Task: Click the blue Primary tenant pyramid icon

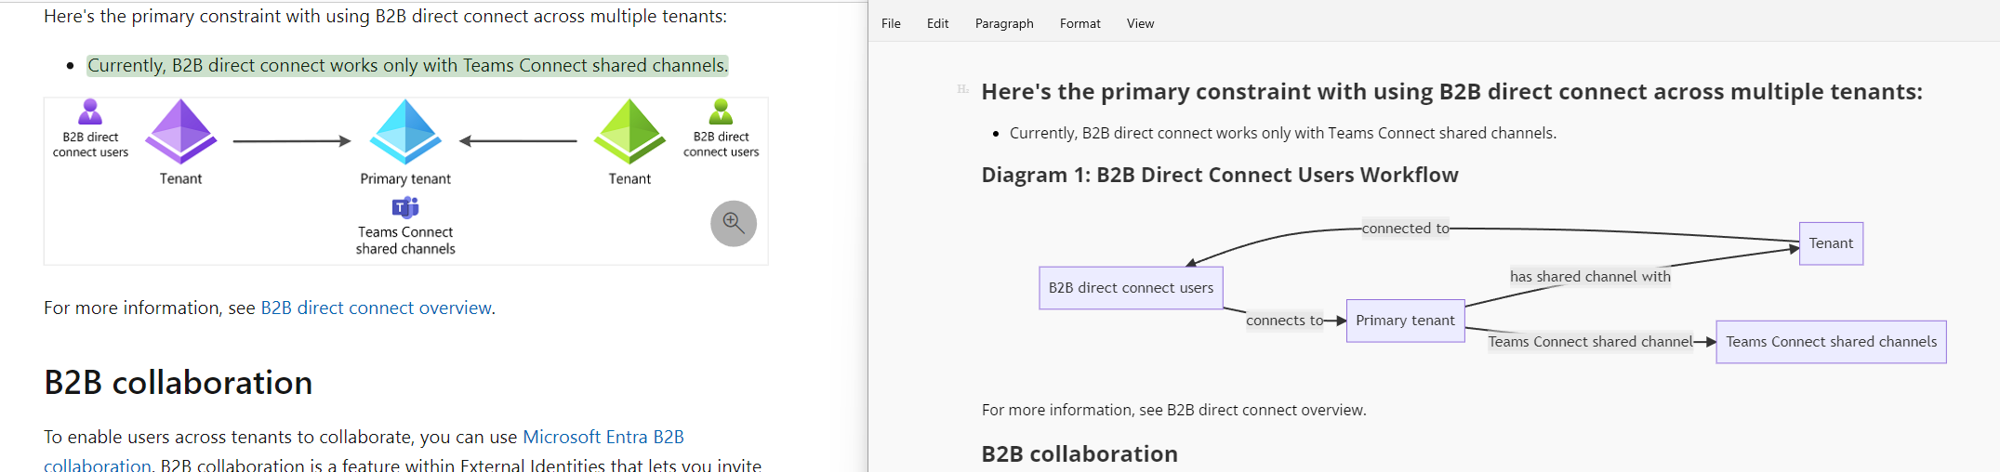Action: point(405,131)
